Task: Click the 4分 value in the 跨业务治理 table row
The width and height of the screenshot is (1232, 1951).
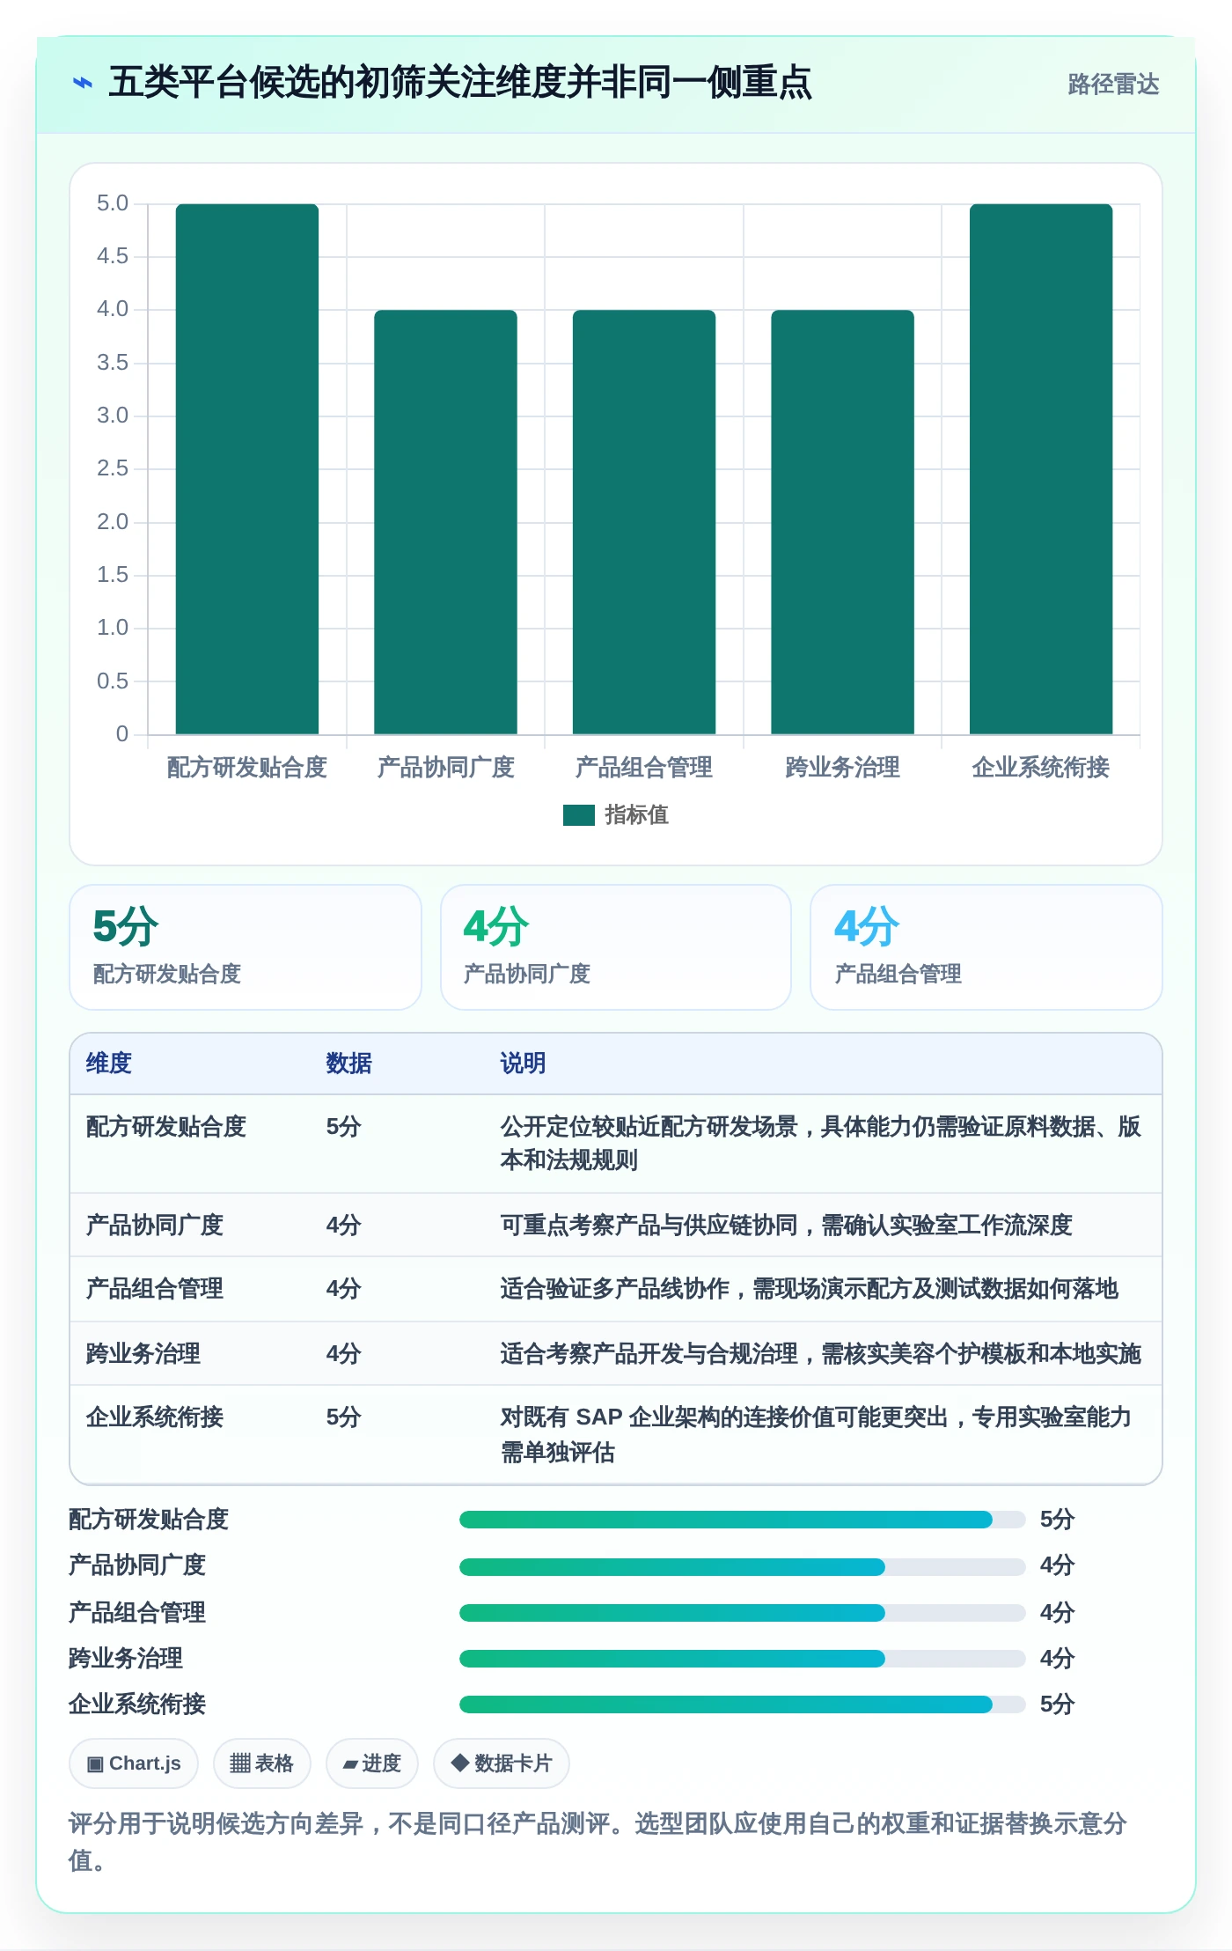Action: click(x=344, y=1354)
